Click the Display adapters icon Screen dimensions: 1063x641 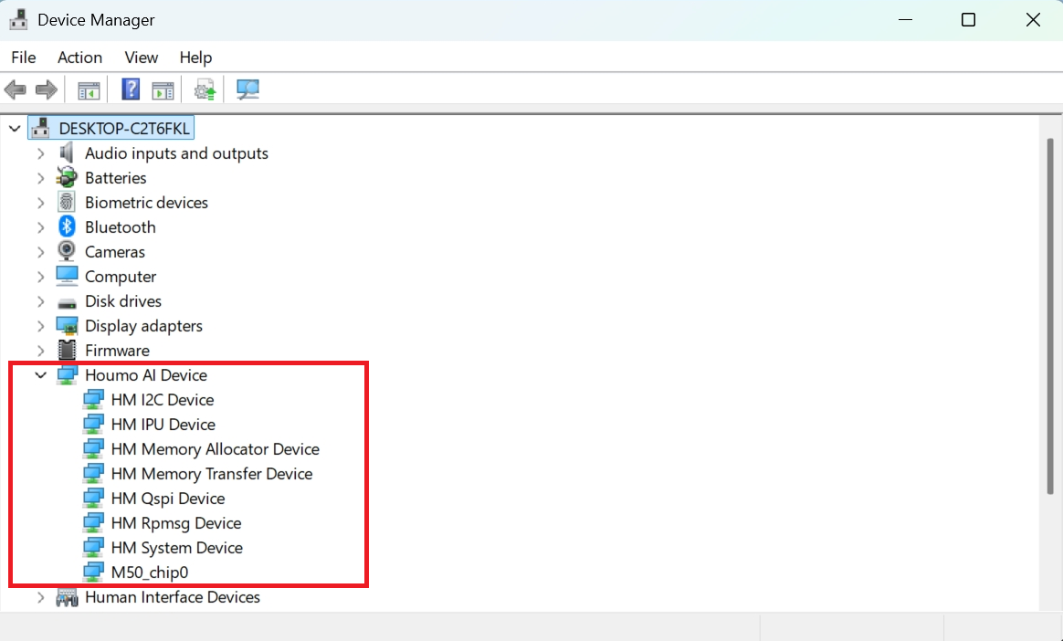[67, 326]
